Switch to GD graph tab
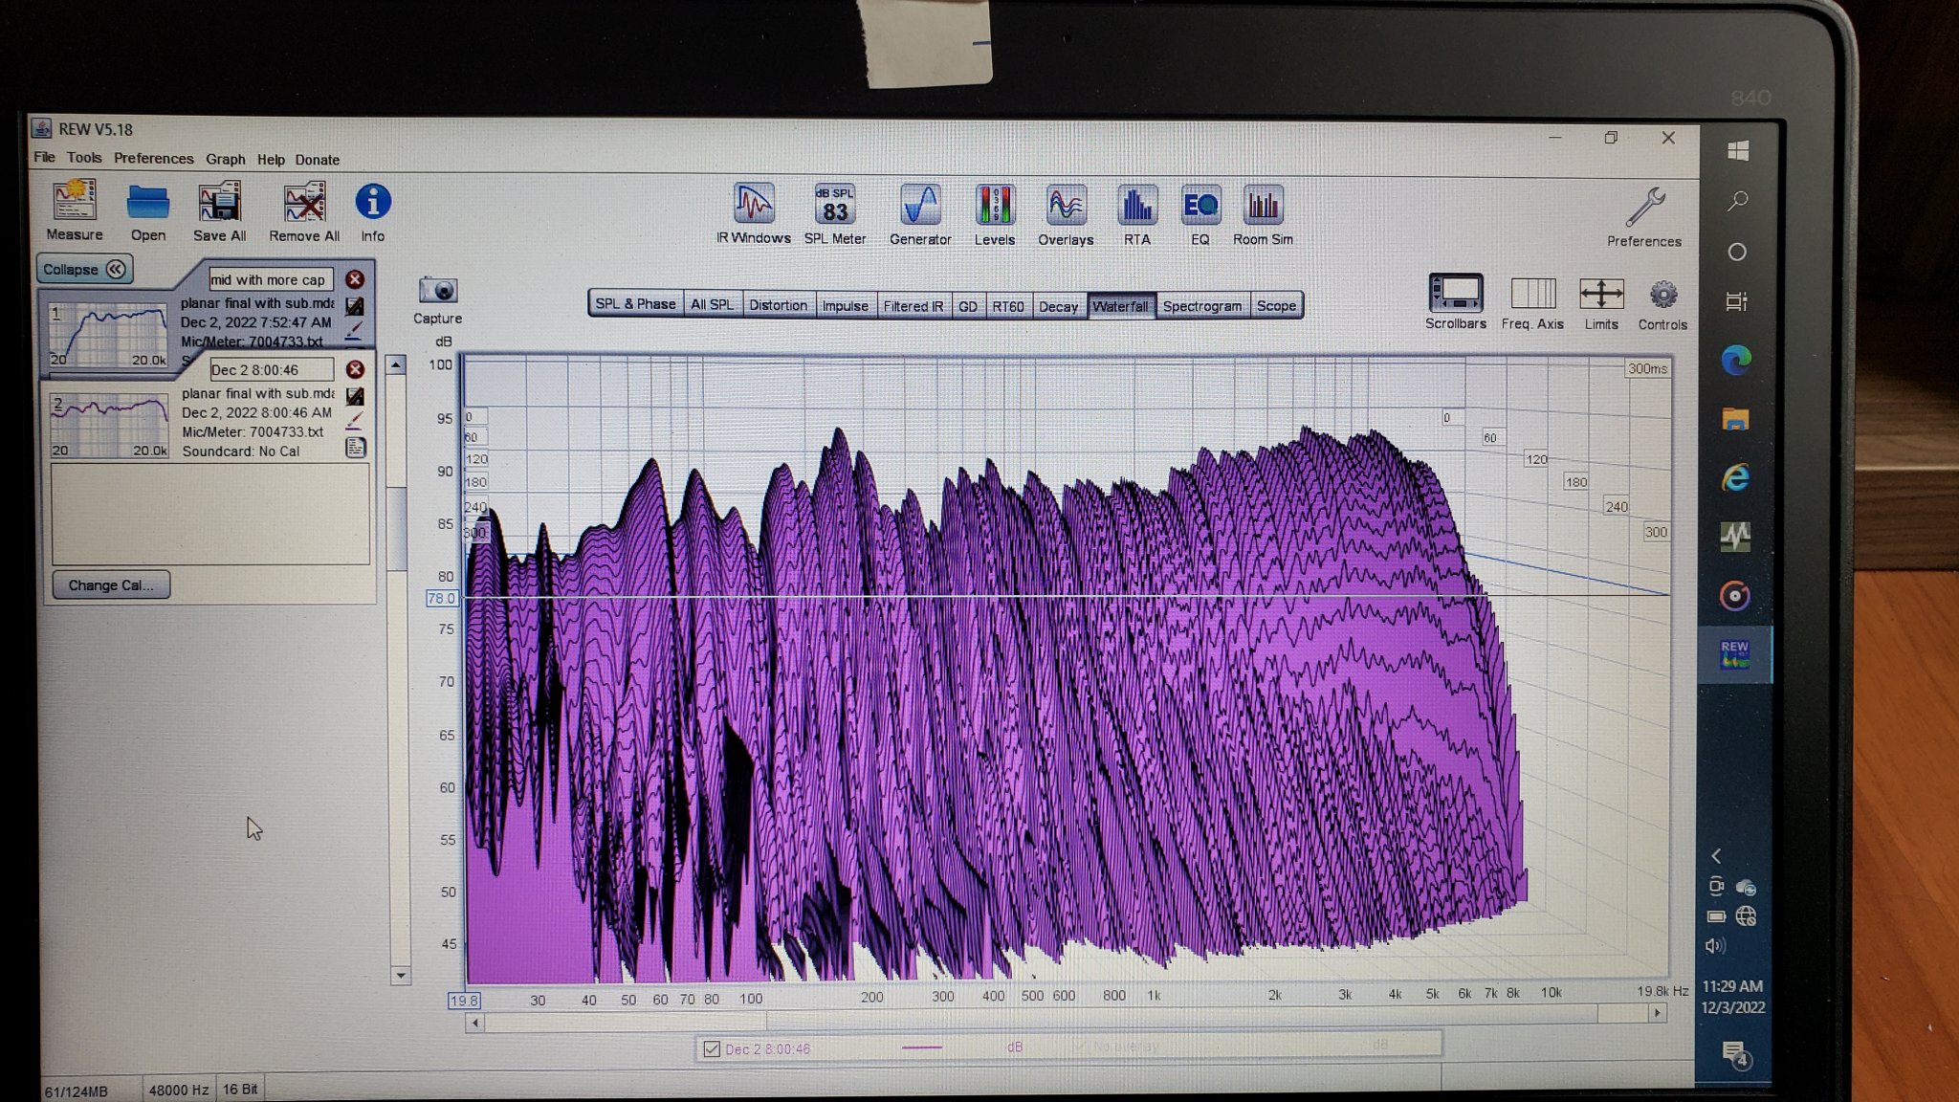 coord(967,306)
